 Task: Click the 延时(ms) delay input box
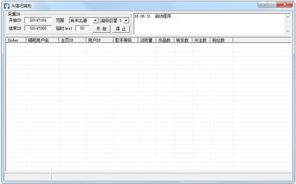[x=82, y=28]
